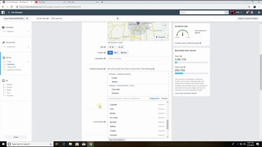
Task: Switch to the Browse tab
Action: [x=165, y=98]
